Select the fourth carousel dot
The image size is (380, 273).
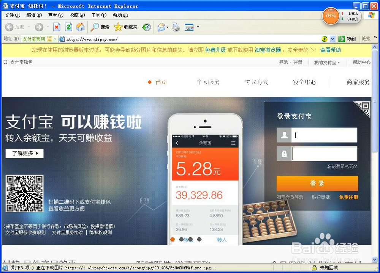(199, 239)
